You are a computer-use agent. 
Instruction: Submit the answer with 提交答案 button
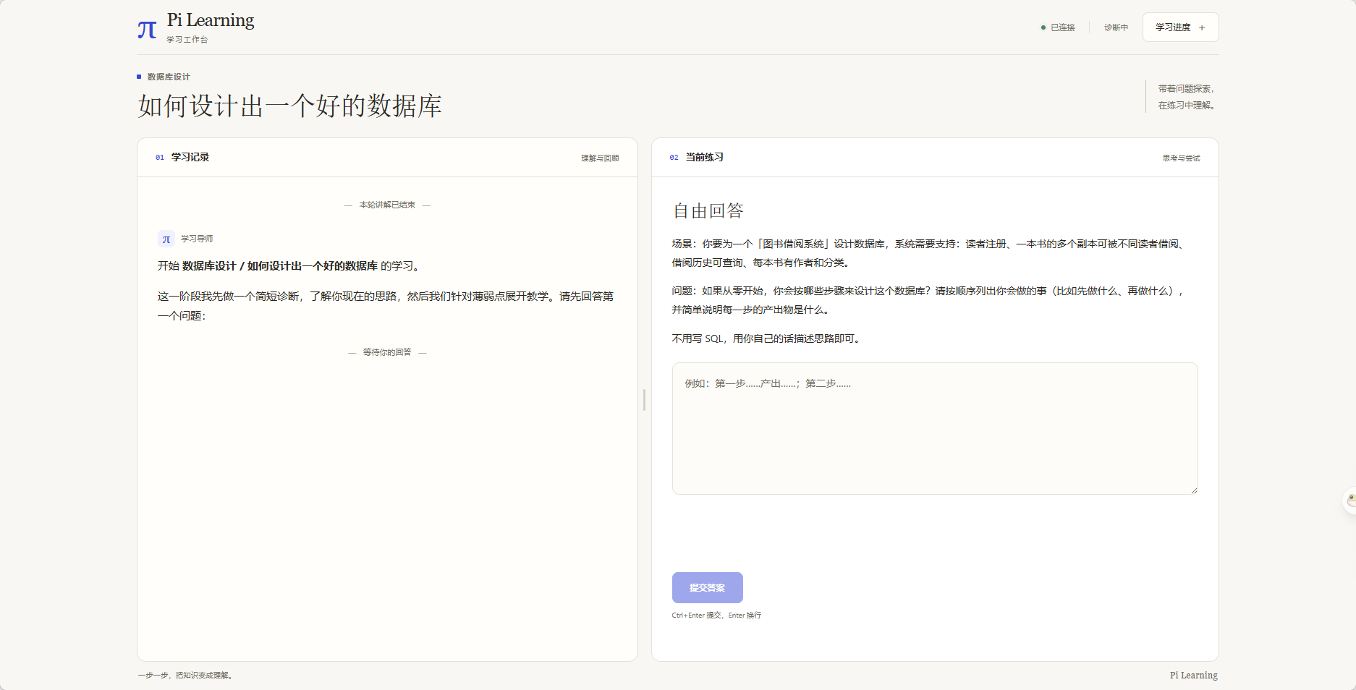(707, 587)
